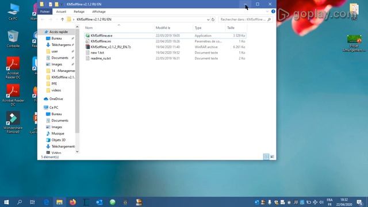This screenshot has height=207, width=368.
Task: Expand the address bar history dropdown
Action: click(x=208, y=20)
